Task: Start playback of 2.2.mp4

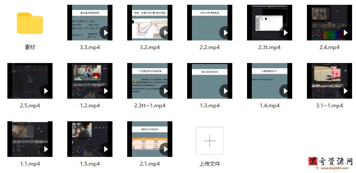Action: [x=225, y=33]
